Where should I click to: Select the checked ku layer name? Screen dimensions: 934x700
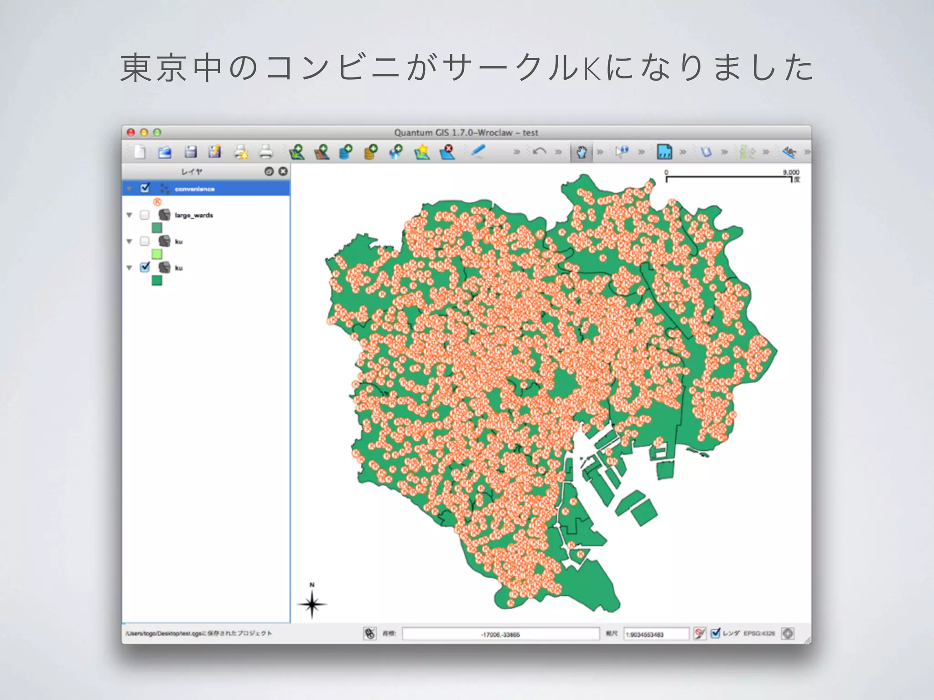[x=179, y=268]
